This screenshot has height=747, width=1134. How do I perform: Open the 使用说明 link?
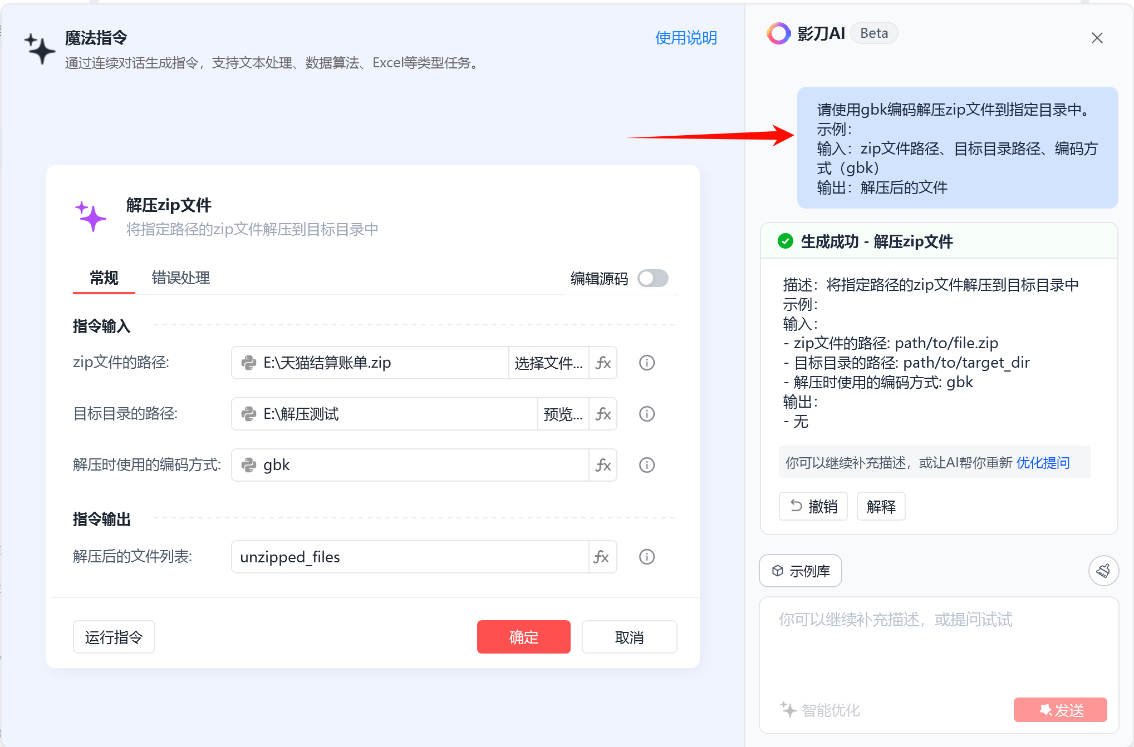(x=686, y=38)
